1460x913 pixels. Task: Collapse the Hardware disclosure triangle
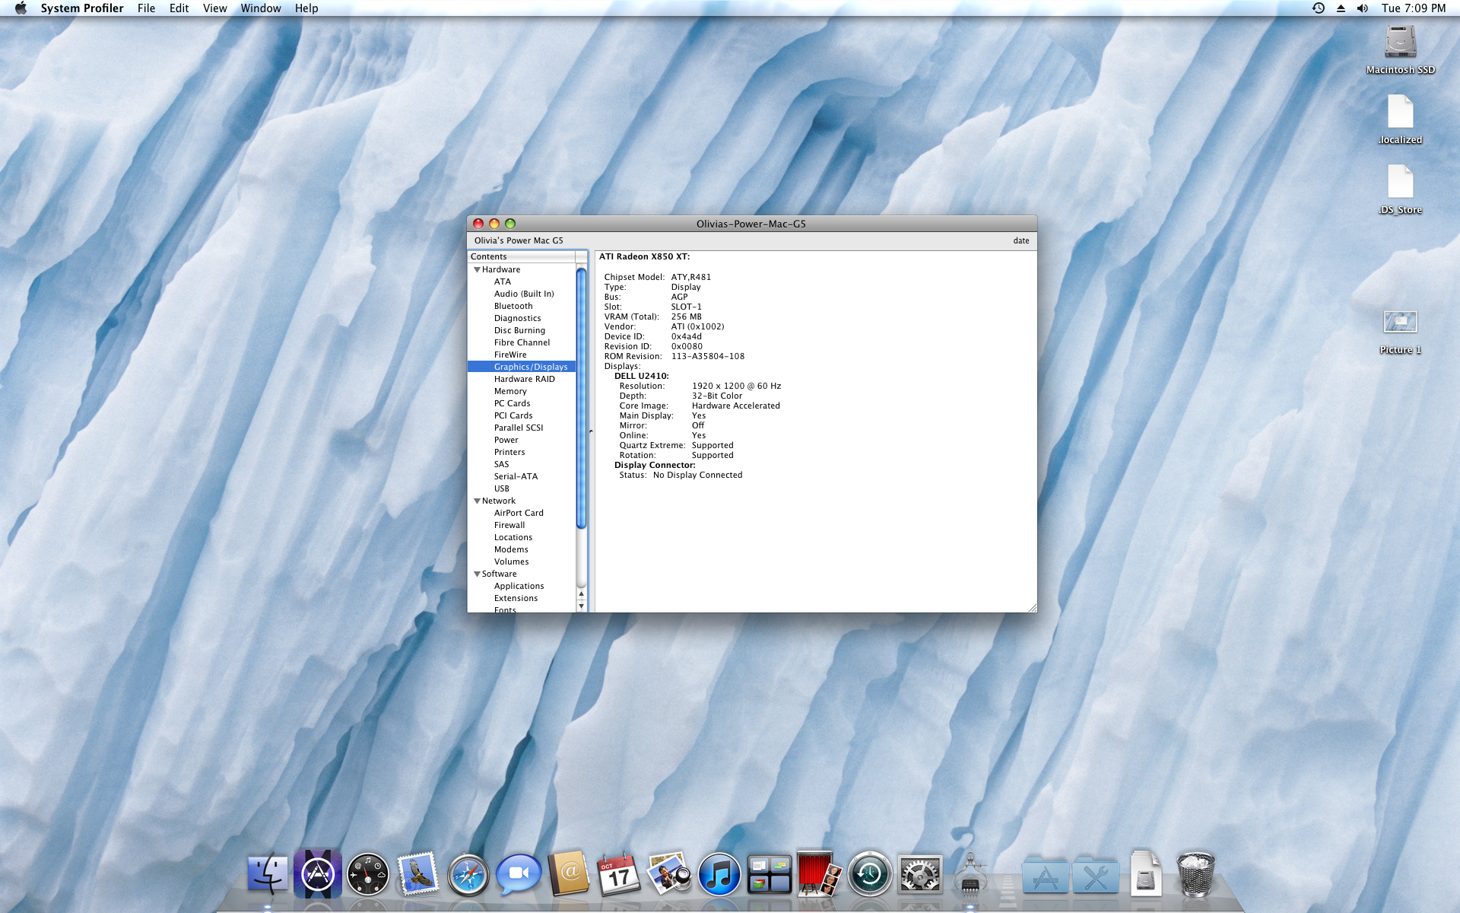tap(477, 270)
